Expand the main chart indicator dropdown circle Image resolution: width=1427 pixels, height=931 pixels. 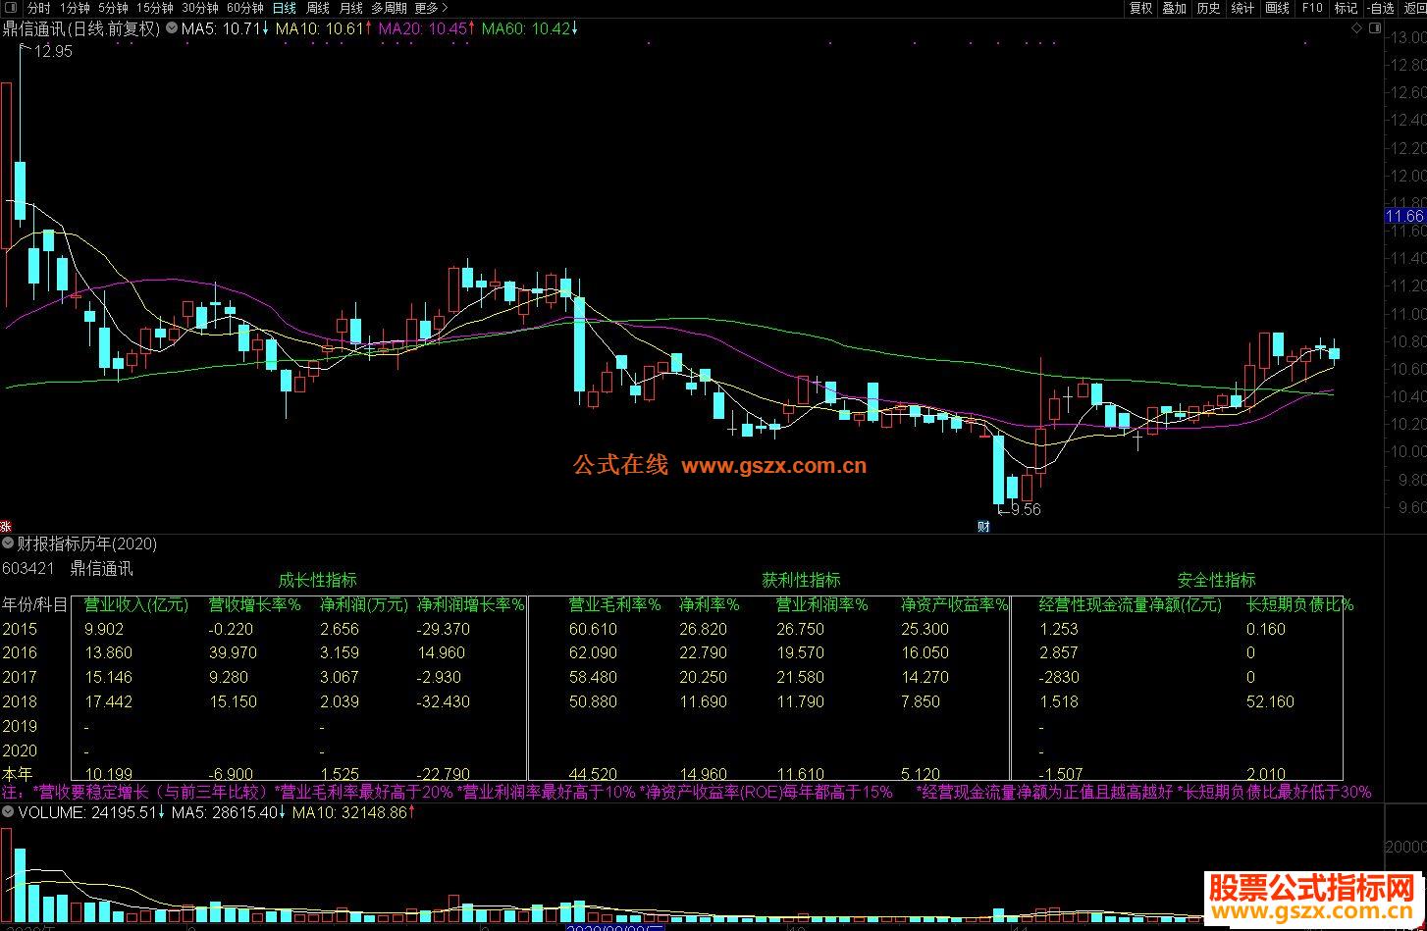[171, 28]
